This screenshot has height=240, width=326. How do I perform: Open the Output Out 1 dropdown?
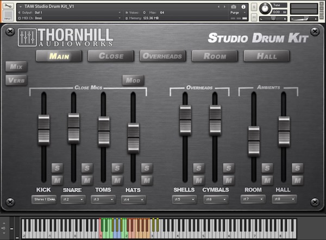pos(70,12)
